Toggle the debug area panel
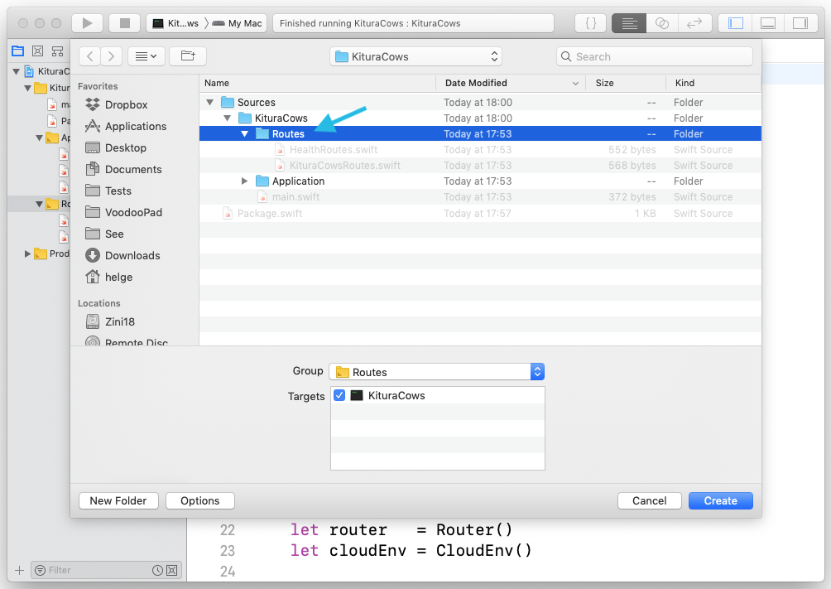The image size is (831, 589). (768, 23)
